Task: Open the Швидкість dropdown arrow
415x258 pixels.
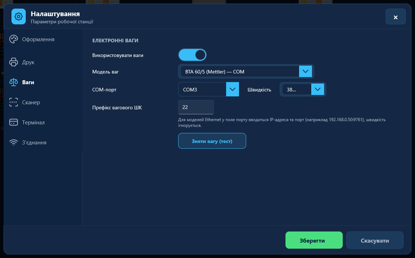Action: pyautogui.click(x=318, y=89)
